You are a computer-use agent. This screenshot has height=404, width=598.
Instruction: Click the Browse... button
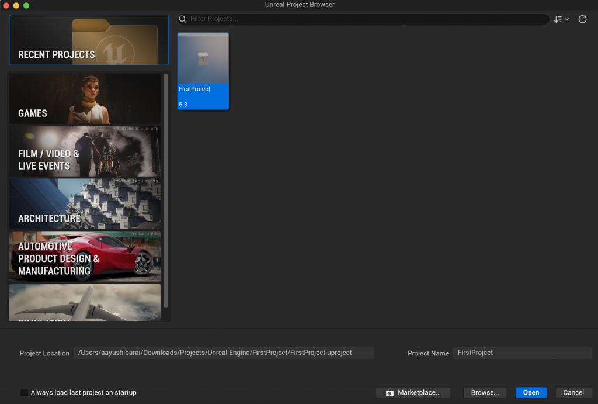tap(485, 392)
